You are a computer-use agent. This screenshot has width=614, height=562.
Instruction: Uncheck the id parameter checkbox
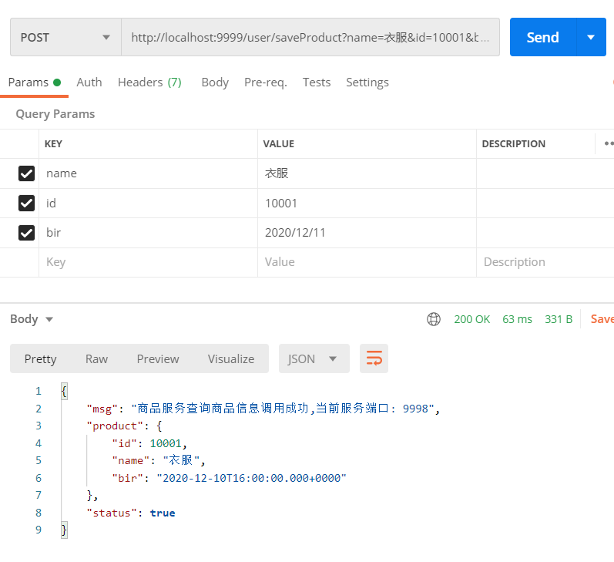tap(27, 203)
